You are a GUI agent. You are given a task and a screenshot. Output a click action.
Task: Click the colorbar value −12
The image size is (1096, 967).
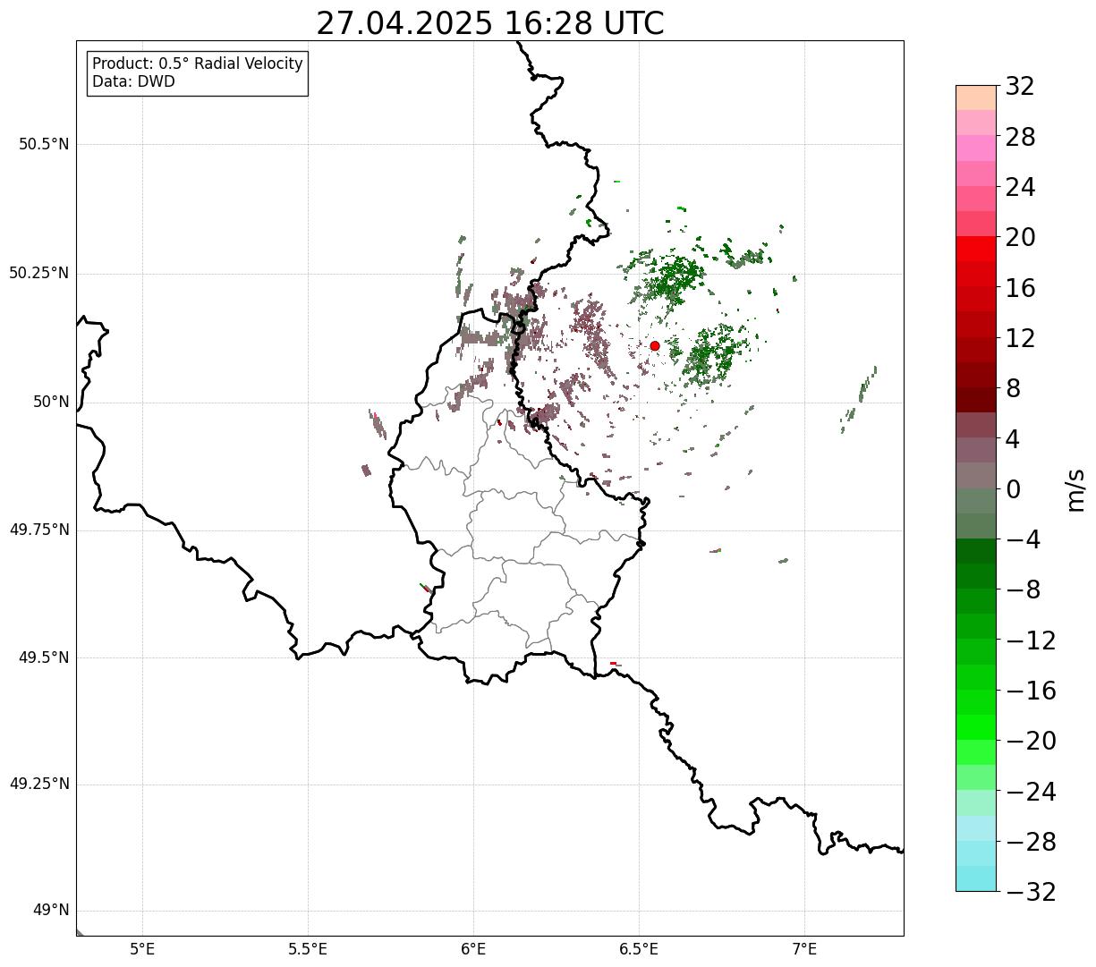(x=1031, y=640)
